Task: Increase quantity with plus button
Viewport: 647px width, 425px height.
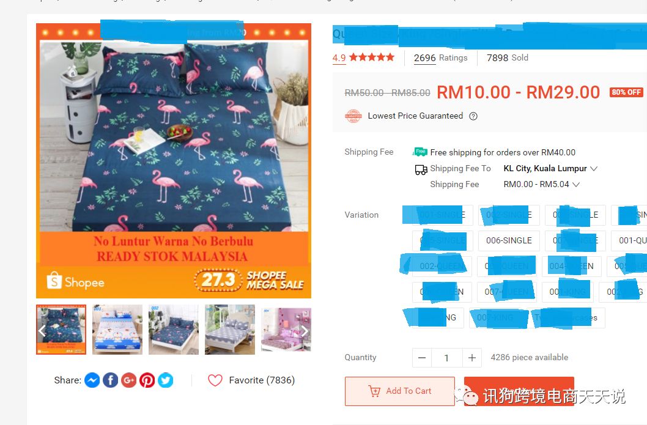Action: point(471,358)
